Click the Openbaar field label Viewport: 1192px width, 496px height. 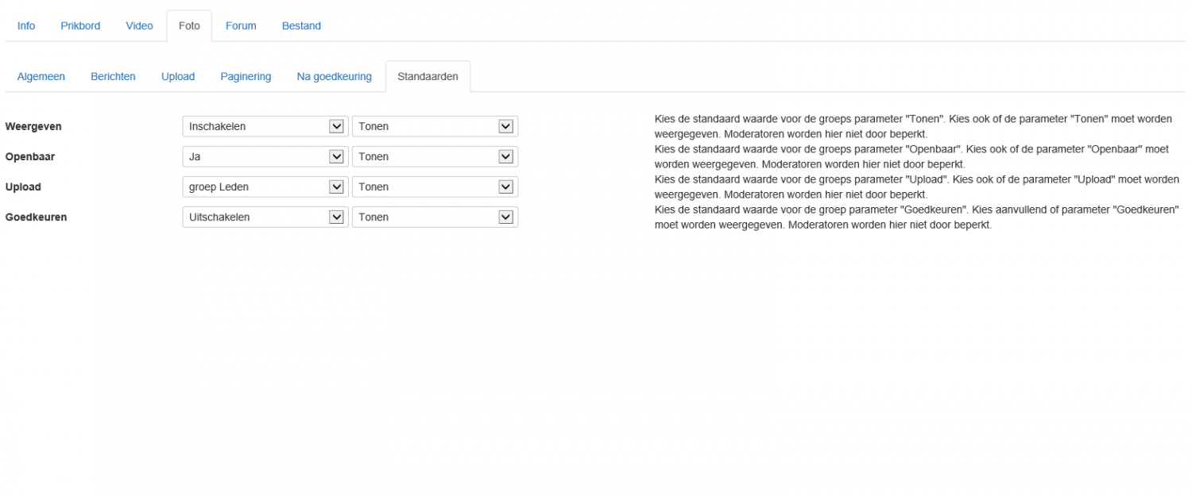[30, 156]
